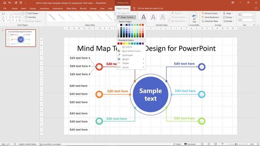
Task: Select the Elbow Connector shape
Action: [x=6, y=17]
